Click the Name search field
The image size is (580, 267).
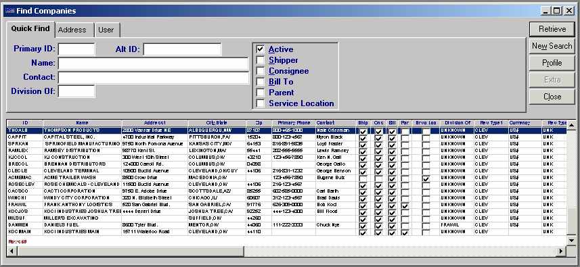tap(153, 64)
